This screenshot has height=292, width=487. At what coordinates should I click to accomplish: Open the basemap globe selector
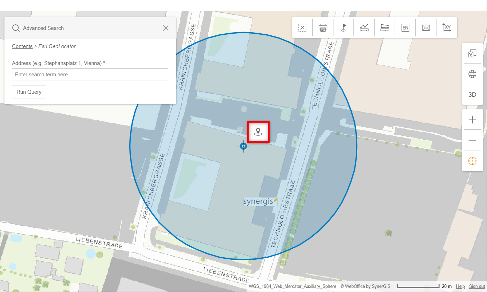tap(472, 74)
